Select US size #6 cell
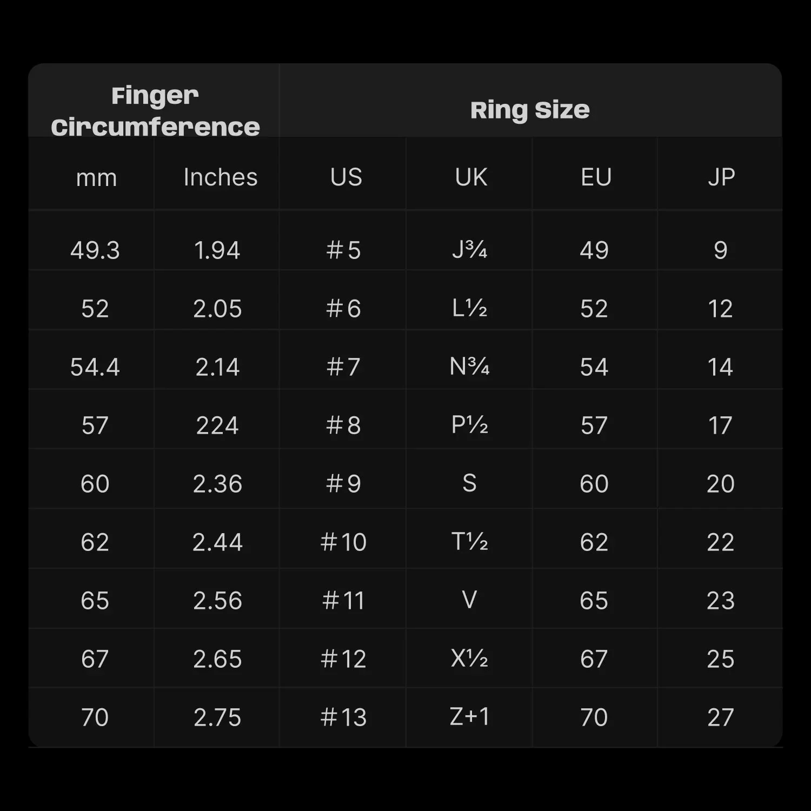The width and height of the screenshot is (811, 811). tap(343, 309)
